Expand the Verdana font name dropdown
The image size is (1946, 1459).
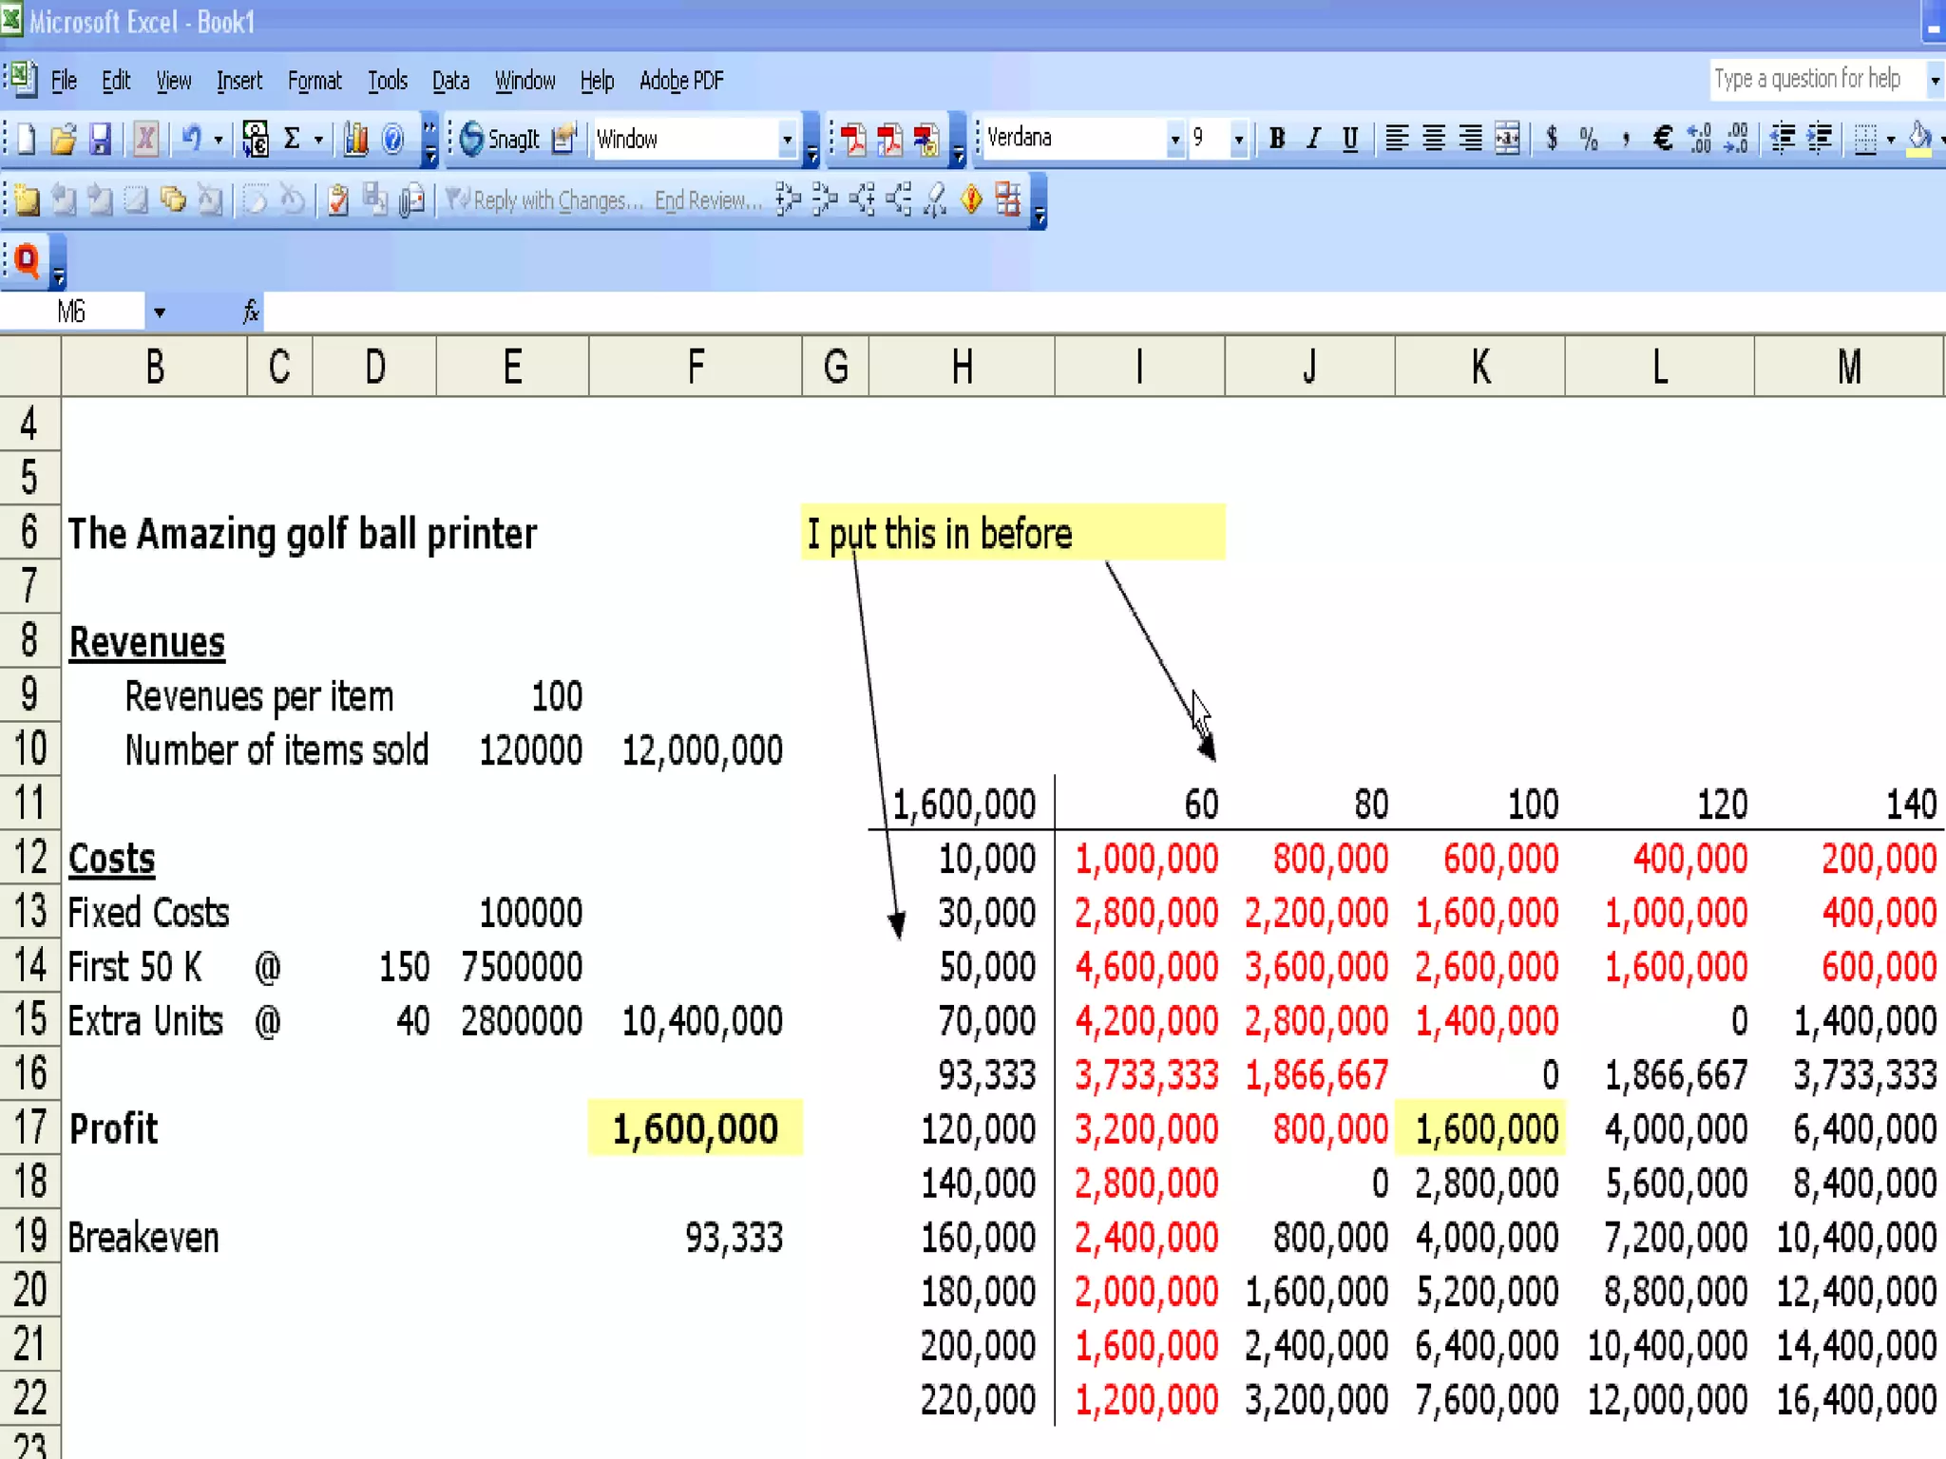(x=1175, y=140)
